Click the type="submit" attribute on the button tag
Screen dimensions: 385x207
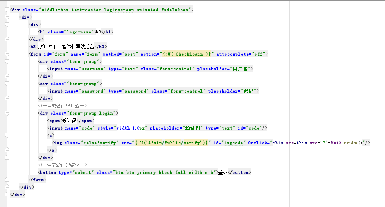click(76, 172)
